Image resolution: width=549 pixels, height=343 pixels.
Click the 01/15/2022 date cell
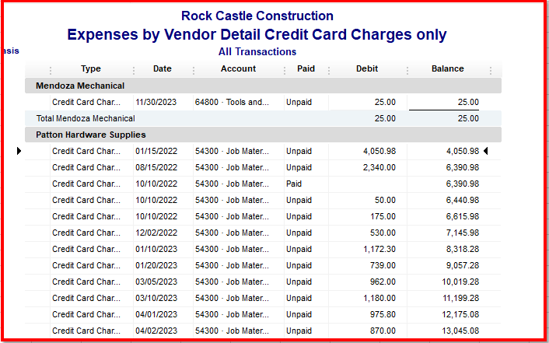(156, 152)
